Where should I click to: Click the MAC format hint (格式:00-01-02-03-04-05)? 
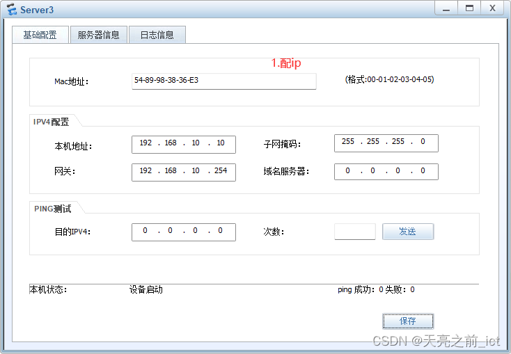[389, 79]
